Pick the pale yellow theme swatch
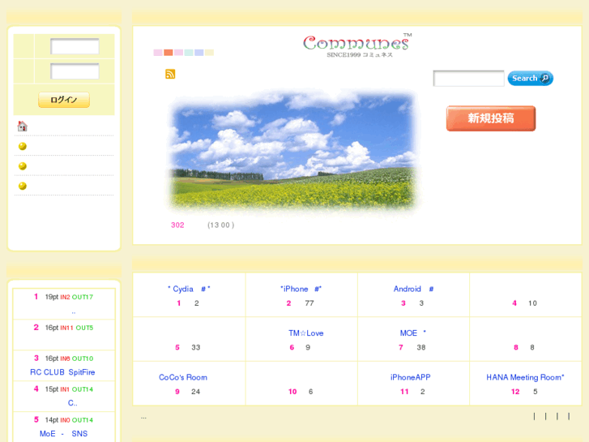 coord(209,52)
